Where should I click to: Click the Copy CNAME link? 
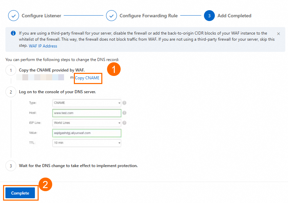pos(87,78)
